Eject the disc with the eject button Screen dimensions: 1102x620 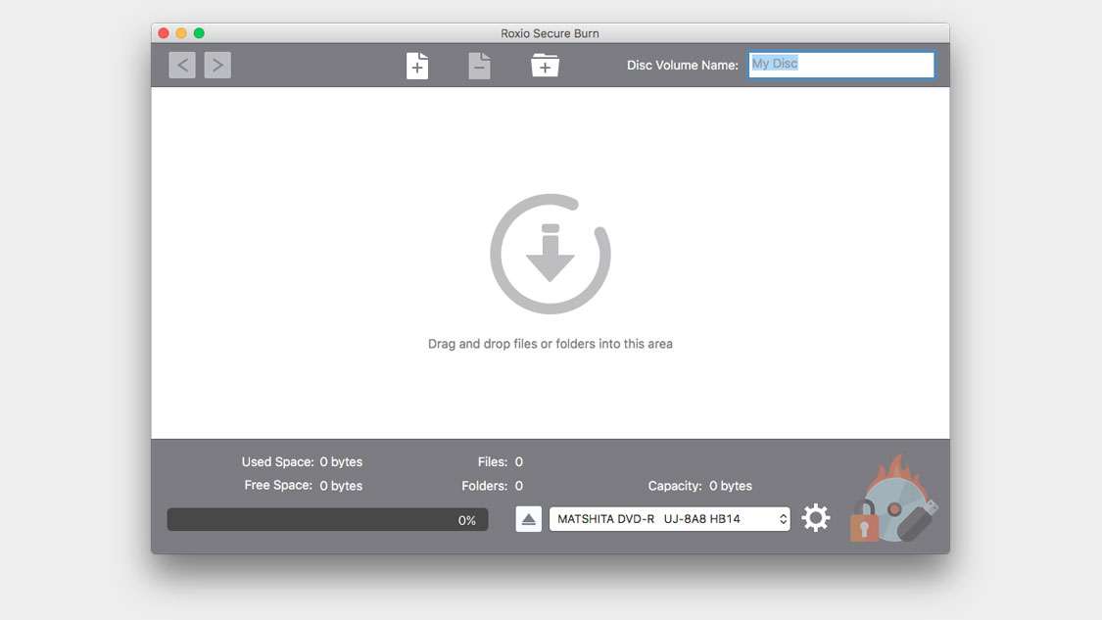tap(529, 519)
